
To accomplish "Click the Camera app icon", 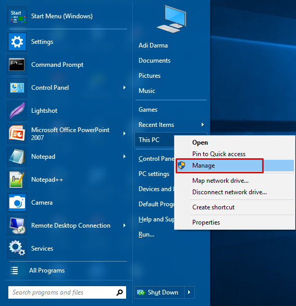I will [x=17, y=203].
